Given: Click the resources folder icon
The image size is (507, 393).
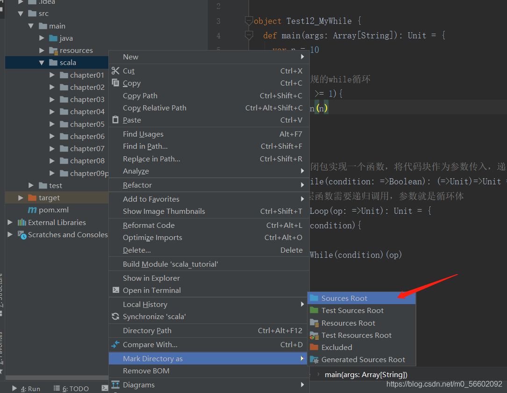Looking at the screenshot, I should click(53, 51).
